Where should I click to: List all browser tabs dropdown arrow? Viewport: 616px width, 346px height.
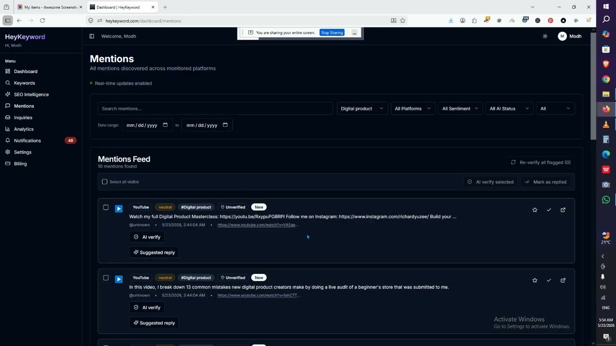click(532, 7)
